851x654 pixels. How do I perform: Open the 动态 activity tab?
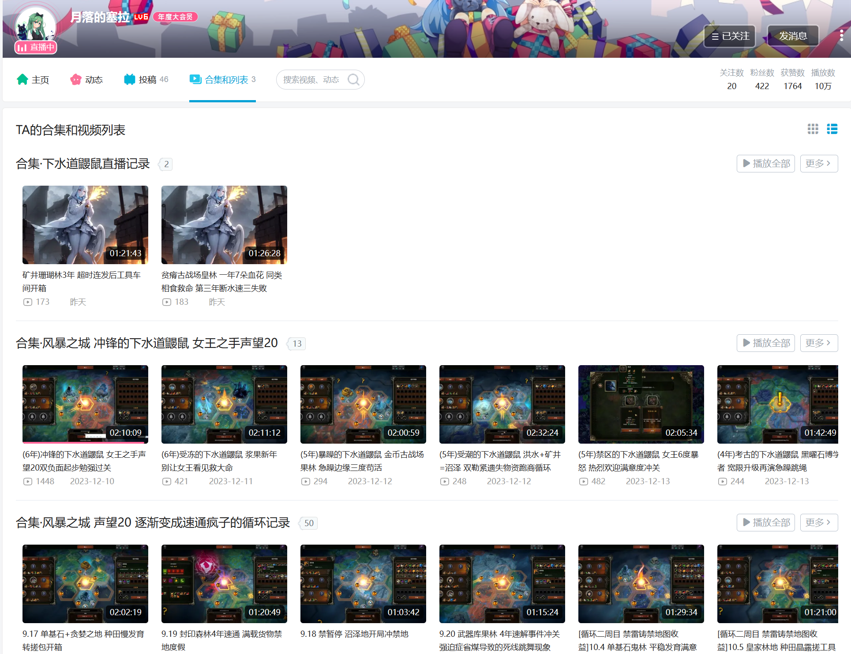[x=86, y=80]
